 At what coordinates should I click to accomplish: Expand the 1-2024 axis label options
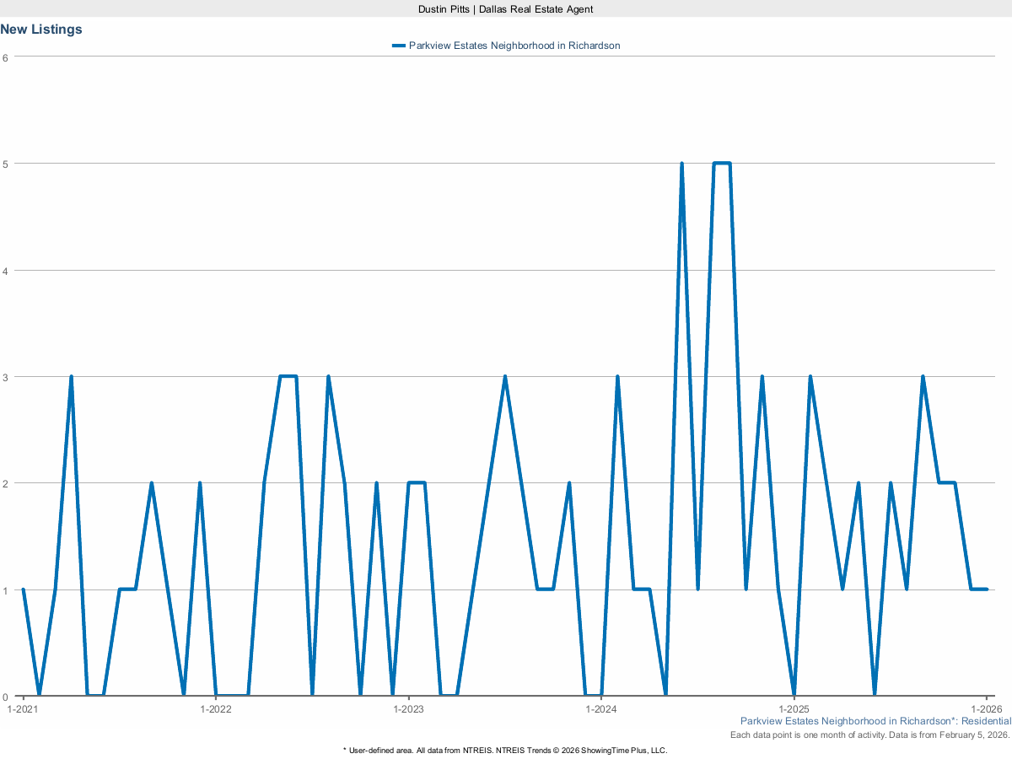pyautogui.click(x=600, y=709)
